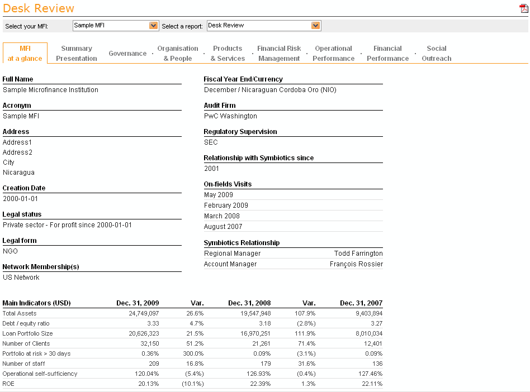Click Total Assets 2007 value 9,403,894
Viewport: 530px width, 392px height.
[369, 313]
